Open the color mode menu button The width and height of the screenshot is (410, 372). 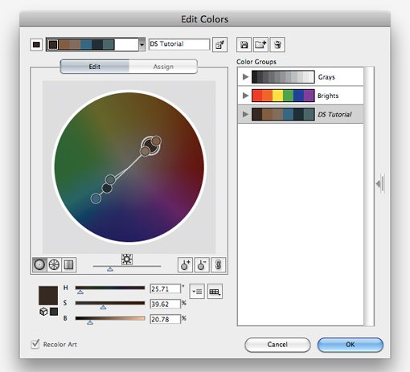[x=197, y=291]
